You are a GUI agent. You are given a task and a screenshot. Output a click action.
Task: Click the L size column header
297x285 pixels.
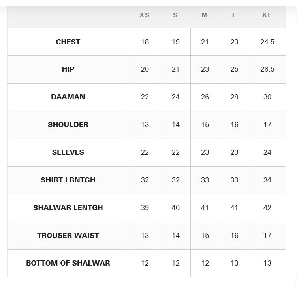point(234,15)
